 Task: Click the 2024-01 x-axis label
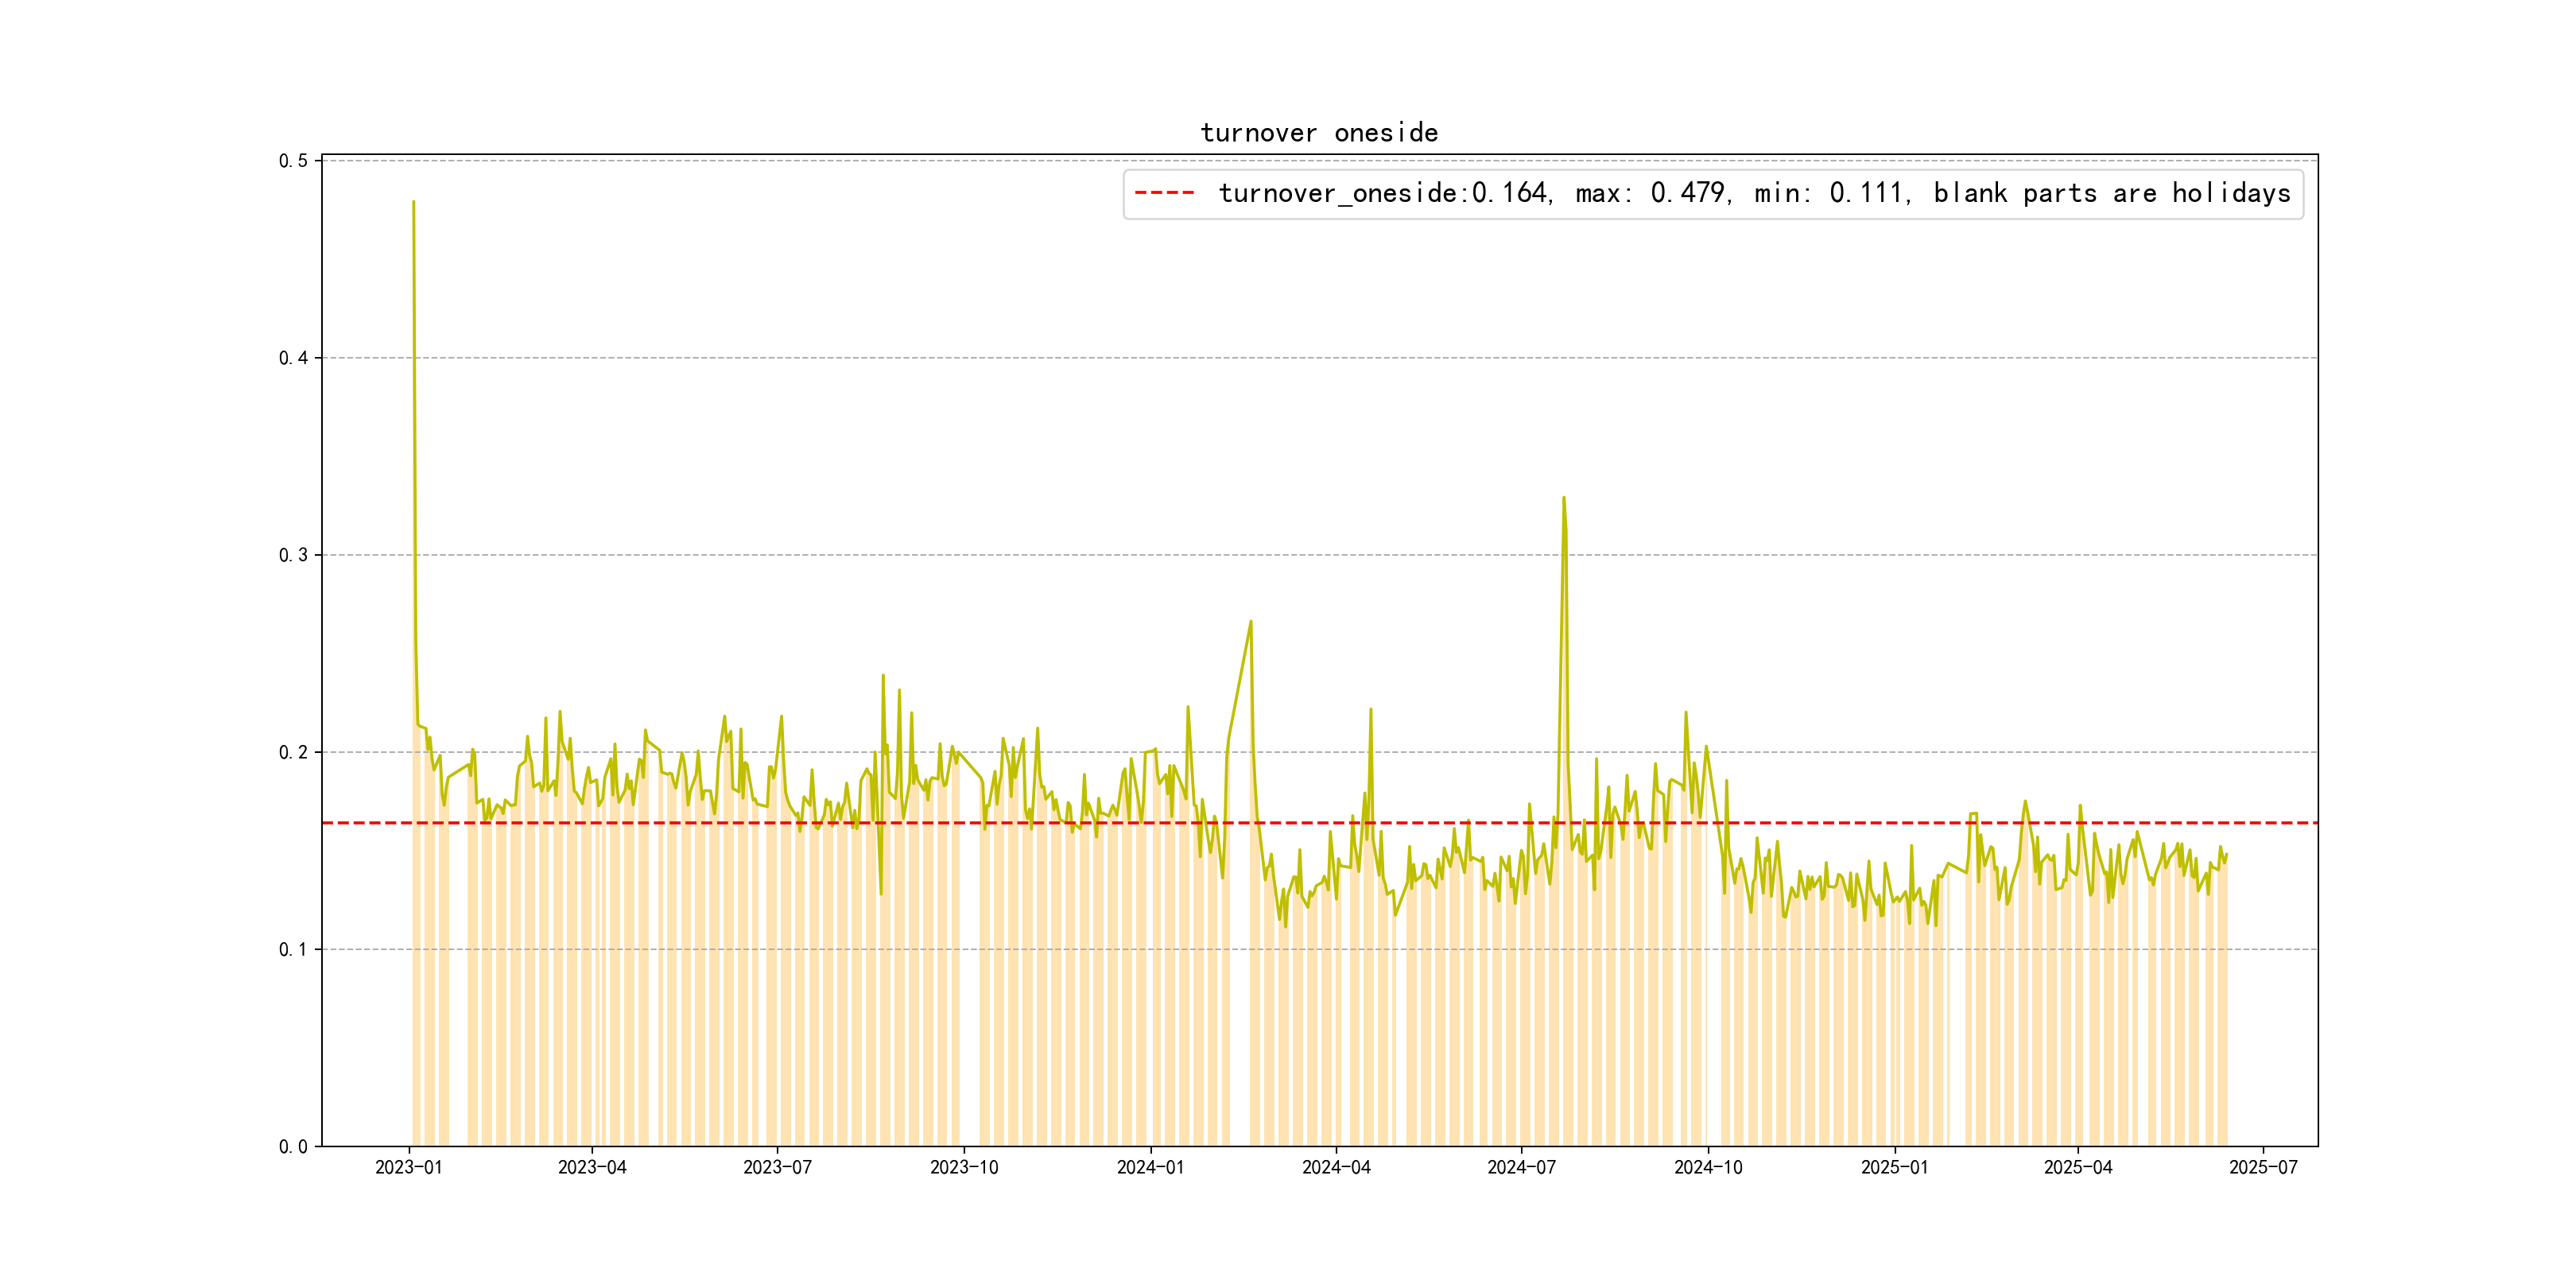[x=1150, y=1167]
